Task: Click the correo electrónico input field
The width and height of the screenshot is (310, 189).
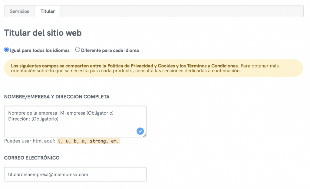Action: [75, 174]
